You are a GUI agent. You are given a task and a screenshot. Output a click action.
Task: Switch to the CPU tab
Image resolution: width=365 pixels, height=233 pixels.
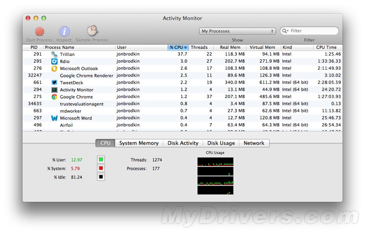click(105, 143)
